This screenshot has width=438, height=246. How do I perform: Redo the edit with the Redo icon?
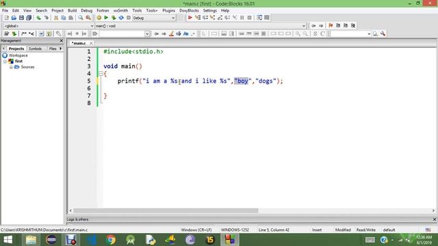click(46, 18)
